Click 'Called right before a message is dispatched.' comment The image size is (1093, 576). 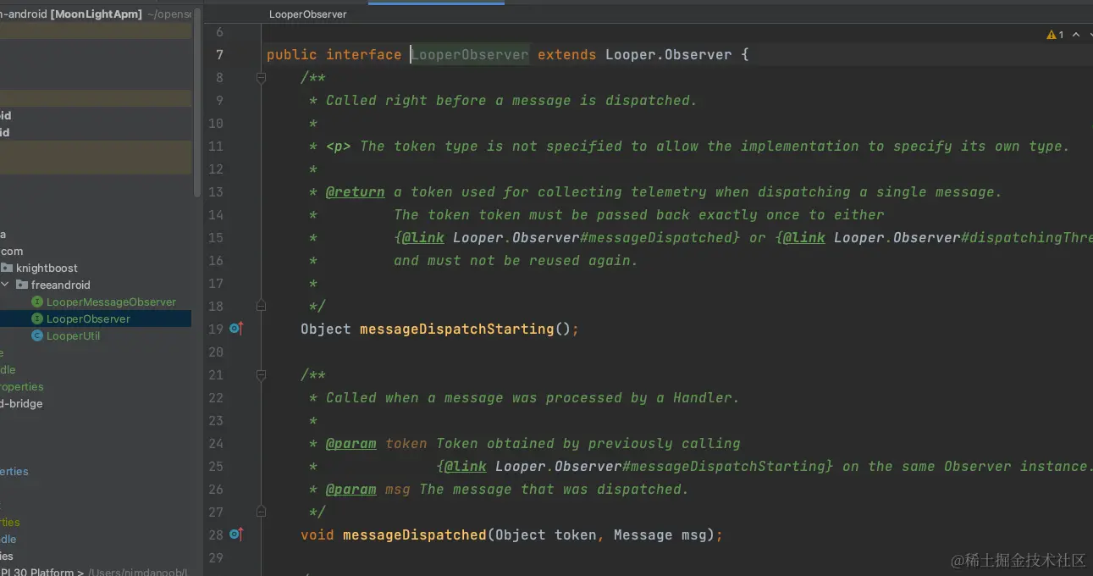click(511, 100)
